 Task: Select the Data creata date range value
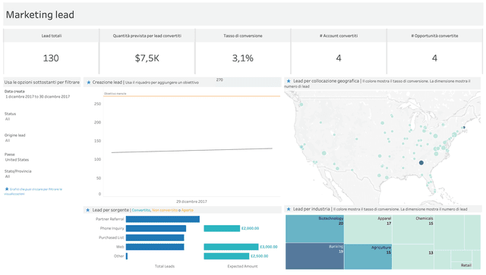pyautogui.click(x=37, y=96)
